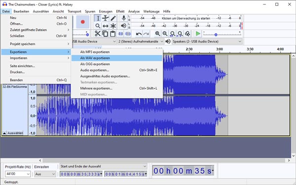Choose Audio exportieren...

coord(117,70)
